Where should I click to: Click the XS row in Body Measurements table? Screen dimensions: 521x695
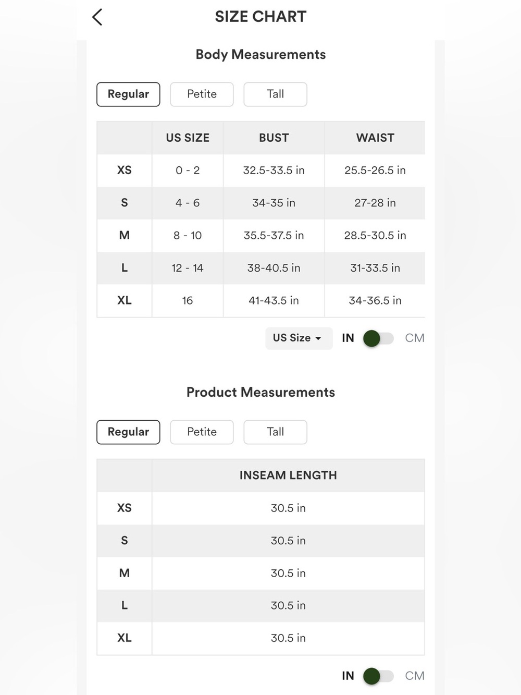pos(261,170)
